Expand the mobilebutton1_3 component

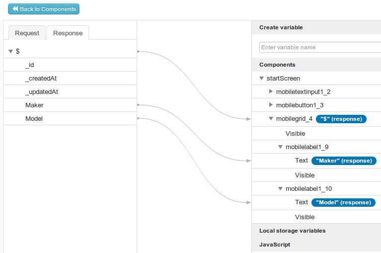[271, 105]
